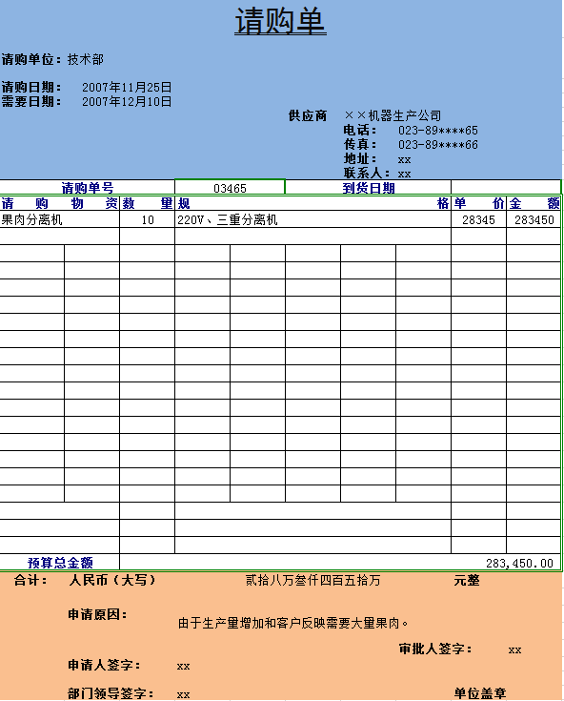Click the unit price cell 28345
Viewport: 564px width, 701px height.
[478, 219]
